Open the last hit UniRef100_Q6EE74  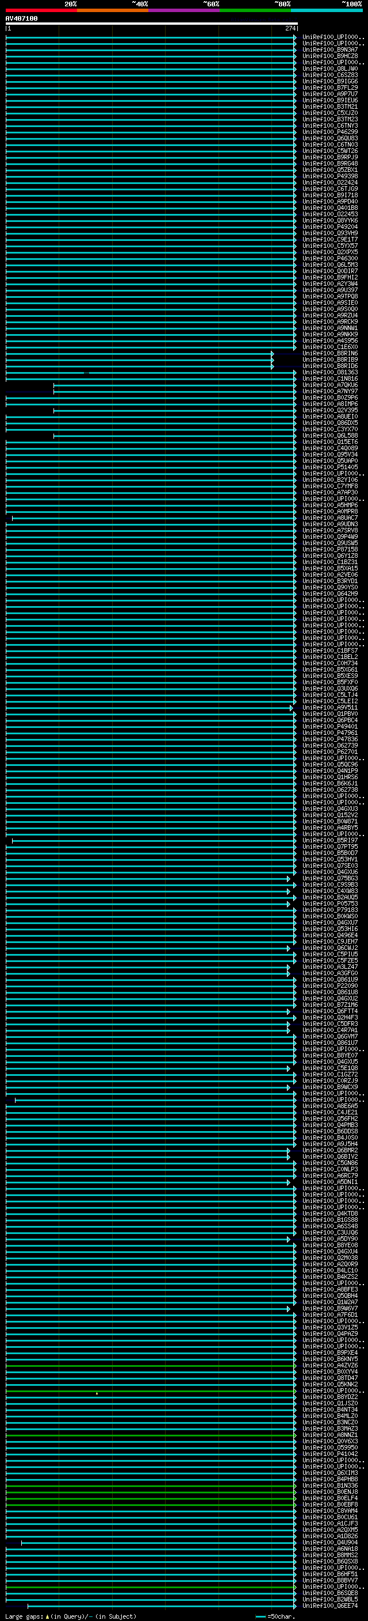330,1606
